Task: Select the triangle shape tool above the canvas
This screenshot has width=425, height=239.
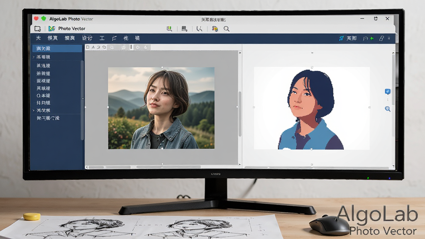Action: [x=93, y=47]
